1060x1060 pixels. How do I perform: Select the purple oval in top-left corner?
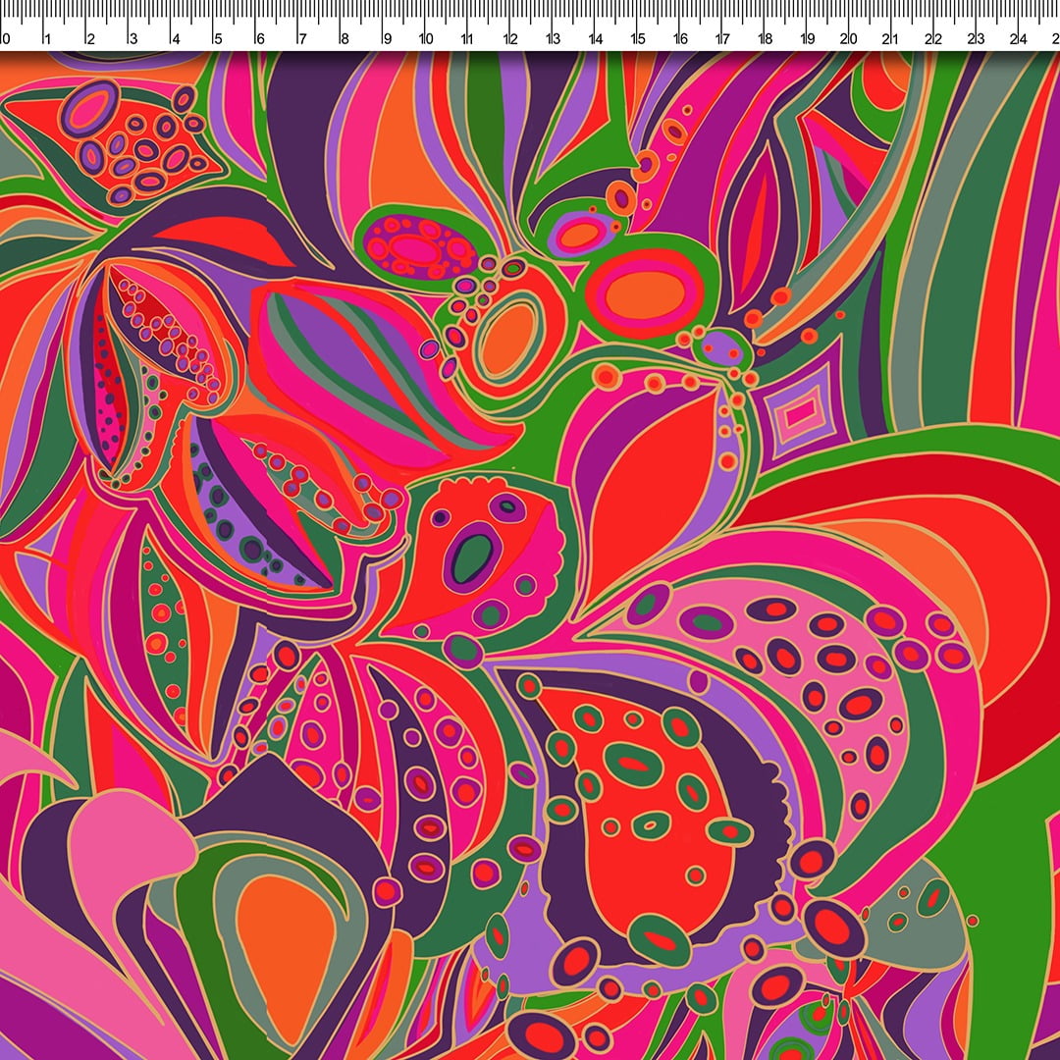(88, 110)
